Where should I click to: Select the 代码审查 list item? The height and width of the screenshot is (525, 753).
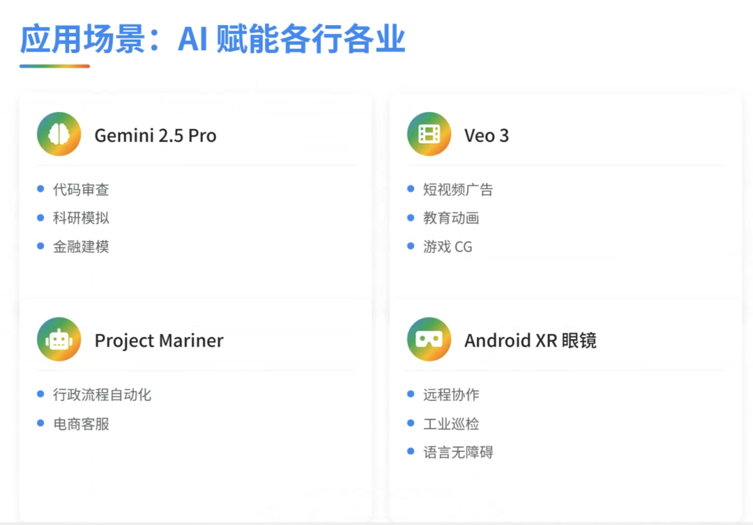79,189
